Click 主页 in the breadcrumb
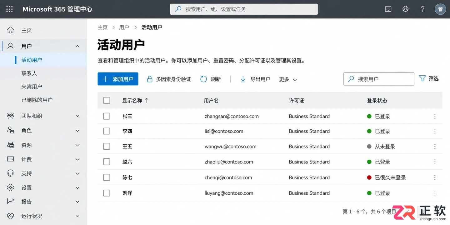 click(x=102, y=27)
